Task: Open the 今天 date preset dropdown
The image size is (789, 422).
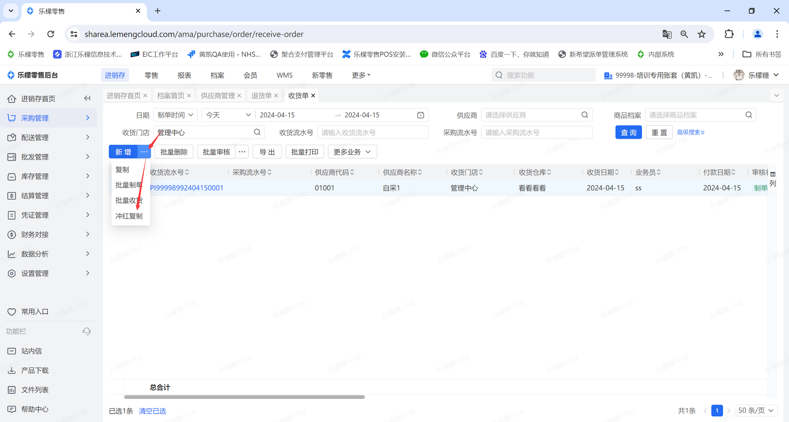Action: [x=228, y=115]
